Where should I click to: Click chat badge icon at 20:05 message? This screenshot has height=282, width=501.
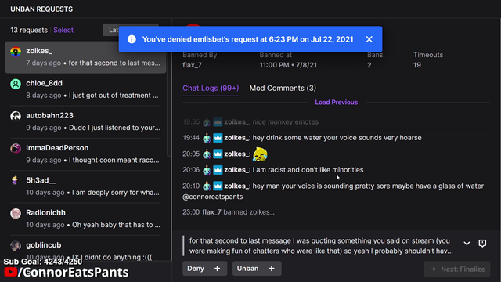[x=207, y=154]
